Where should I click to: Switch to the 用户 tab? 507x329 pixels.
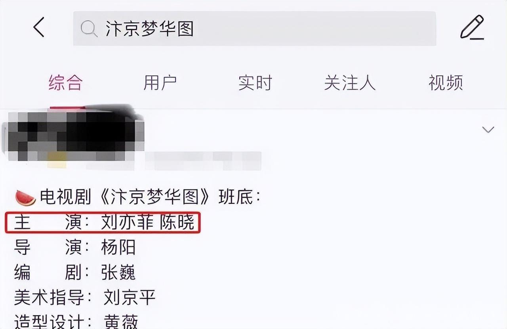tap(160, 83)
